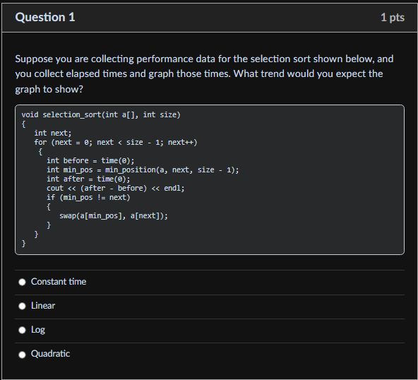Image resolution: width=418 pixels, height=380 pixels.
Task: Click the "if (min_pos != next)" line
Action: point(88,197)
